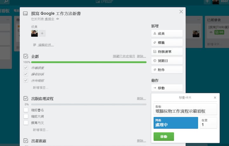Screen dimensions: 229x146
Task: Add 成員 from the sidebar
Action: pyautogui.click(x=167, y=33)
